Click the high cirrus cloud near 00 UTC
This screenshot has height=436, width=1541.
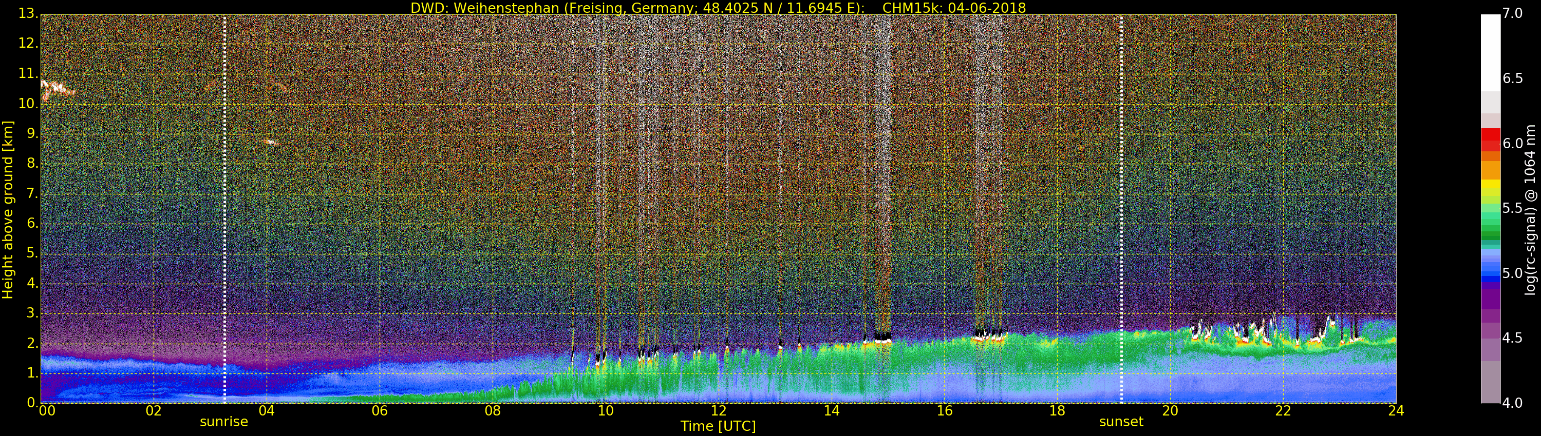(x=57, y=88)
